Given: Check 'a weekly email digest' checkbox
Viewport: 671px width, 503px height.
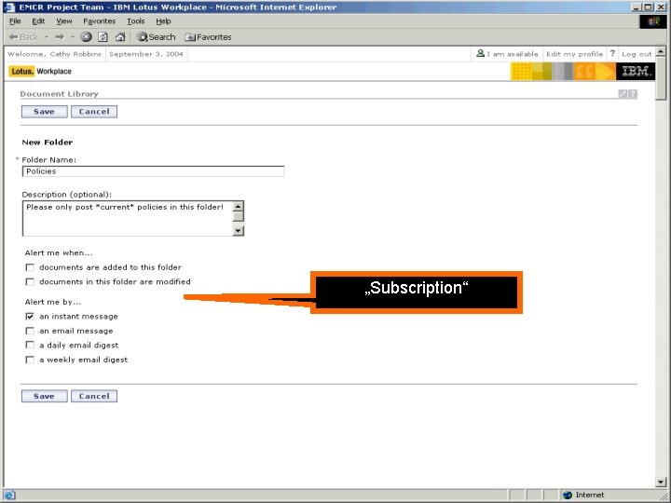Looking at the screenshot, I should click(30, 360).
